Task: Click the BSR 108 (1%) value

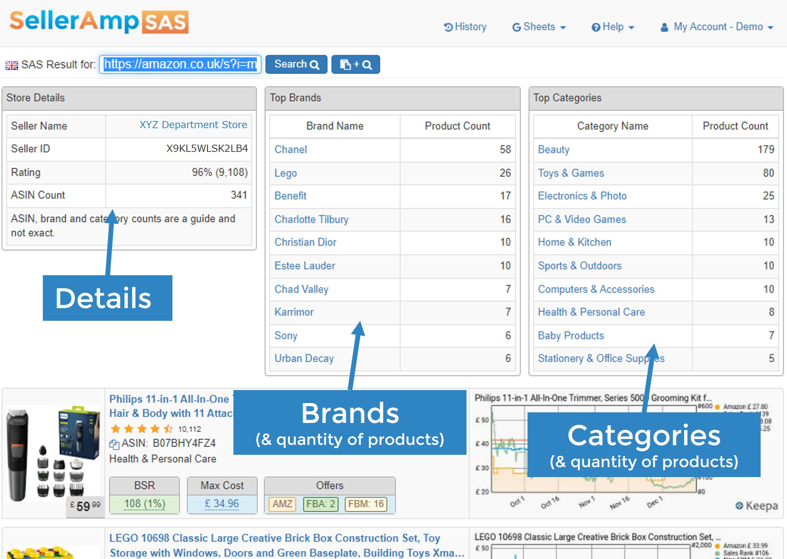Action: [x=145, y=503]
